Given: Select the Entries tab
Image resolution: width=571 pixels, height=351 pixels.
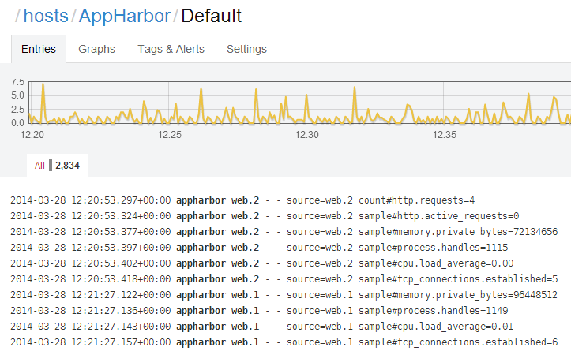Looking at the screenshot, I should click(x=39, y=49).
